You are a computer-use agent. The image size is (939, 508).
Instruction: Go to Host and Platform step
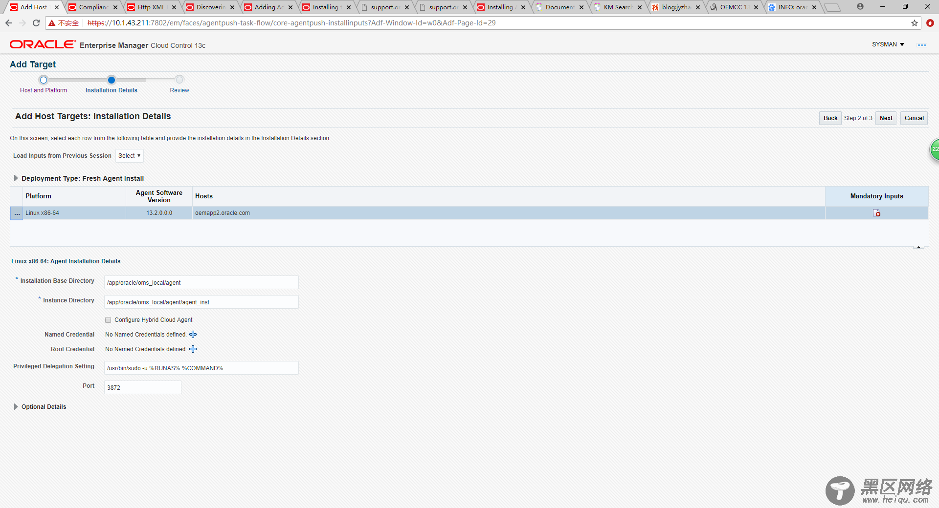pos(44,90)
